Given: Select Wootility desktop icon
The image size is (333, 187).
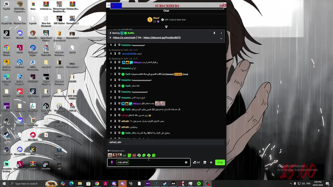Looking at the screenshot, I should click(x=46, y=166).
